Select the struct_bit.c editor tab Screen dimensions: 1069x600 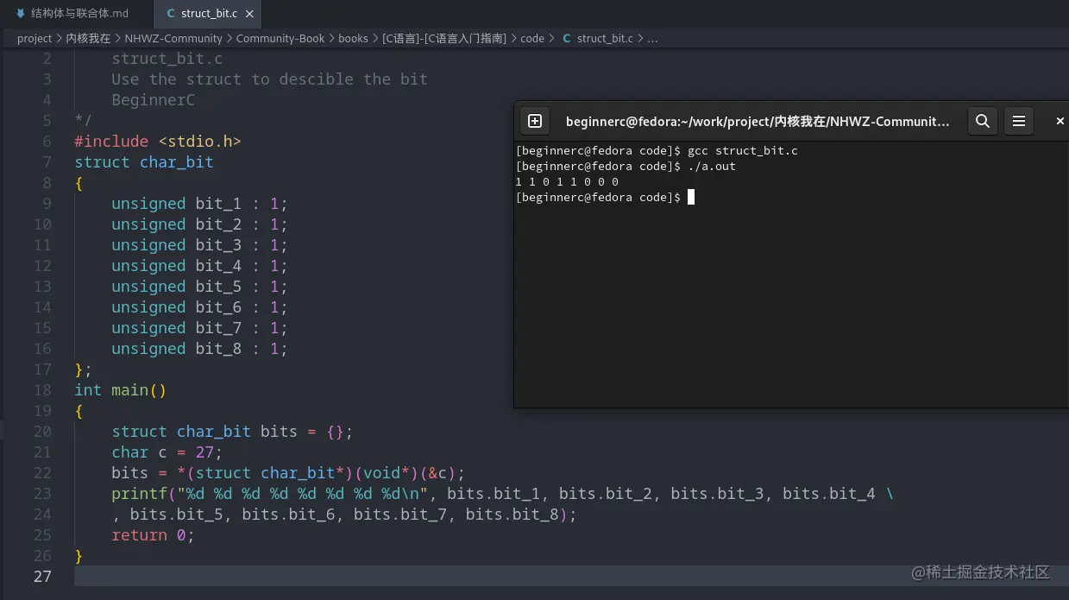pyautogui.click(x=208, y=14)
